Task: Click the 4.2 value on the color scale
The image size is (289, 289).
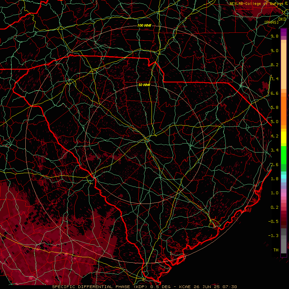Action: 275,136
